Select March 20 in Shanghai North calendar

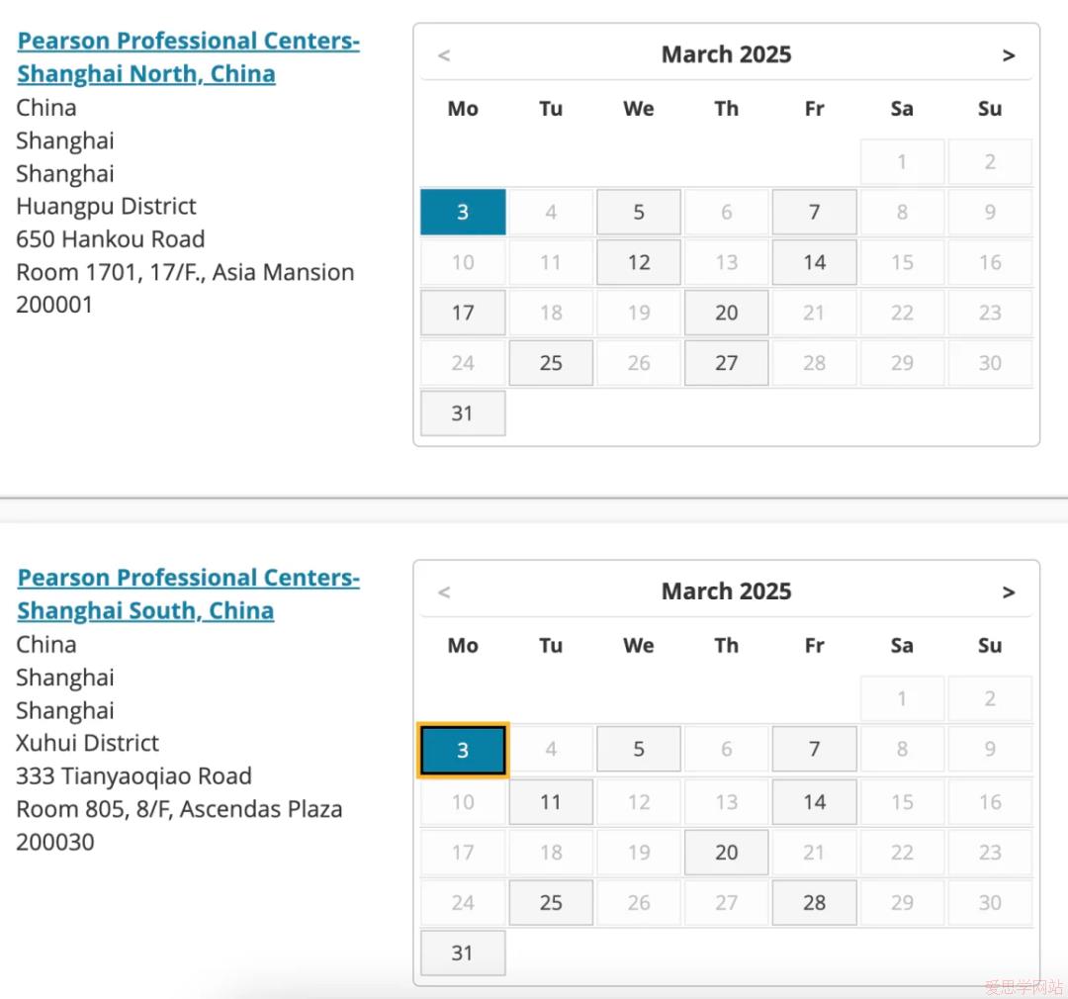click(x=727, y=313)
